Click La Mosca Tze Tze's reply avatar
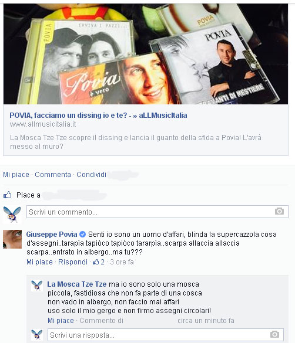This screenshot has height=343, width=295. [x=37, y=286]
